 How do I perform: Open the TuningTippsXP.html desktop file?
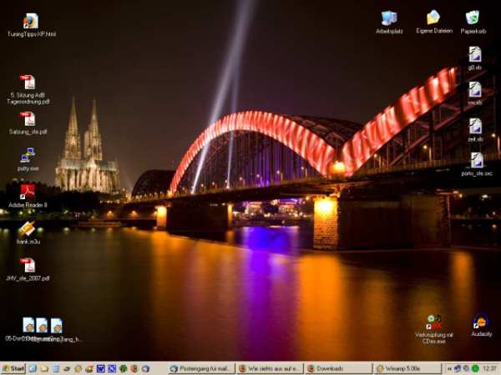click(31, 21)
